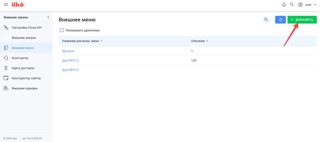Enable the Показывать удаленные checkbox
Image resolution: width=320 pixels, height=142 pixels.
point(62,30)
